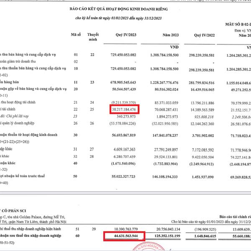
Task: Select row code "60" in Mã số column
Action: click(77, 236)
